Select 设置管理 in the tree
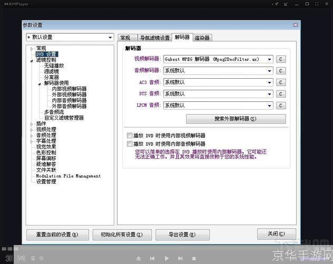Screen dimensions: 333x264 [x=46, y=182]
